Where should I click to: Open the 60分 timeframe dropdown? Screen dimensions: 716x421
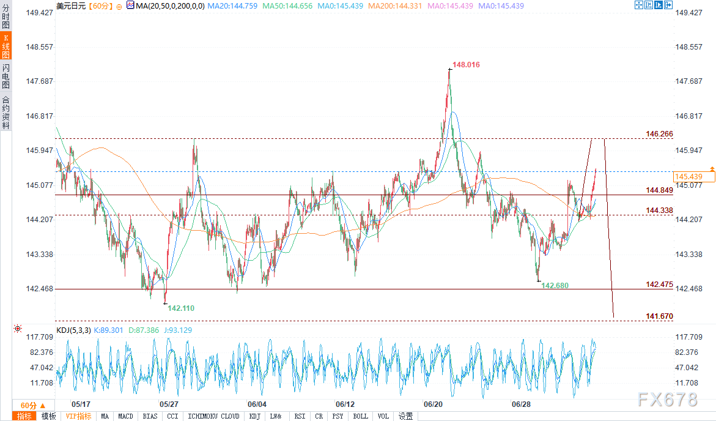(x=33, y=405)
